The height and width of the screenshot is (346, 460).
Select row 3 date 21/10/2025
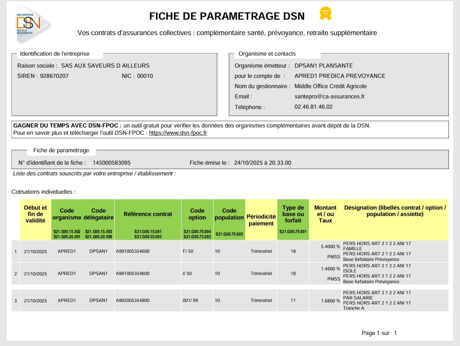pos(36,301)
